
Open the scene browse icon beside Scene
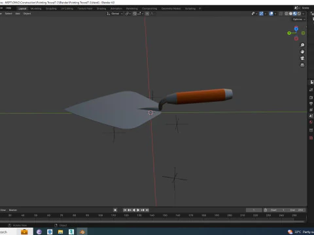[x=296, y=8]
